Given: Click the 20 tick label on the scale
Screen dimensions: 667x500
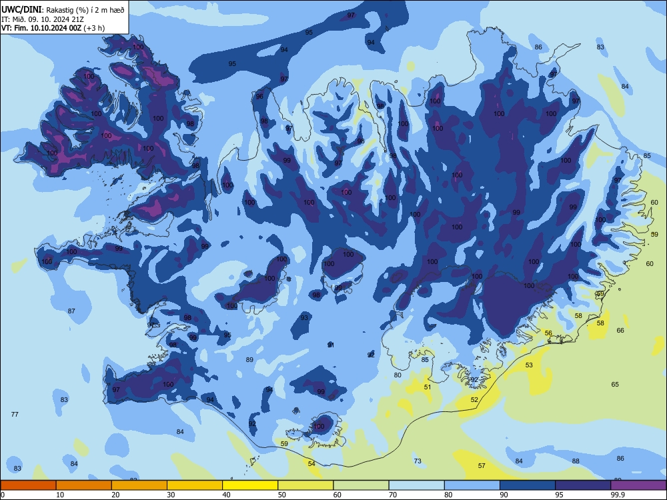Looking at the screenshot, I should (x=115, y=495).
